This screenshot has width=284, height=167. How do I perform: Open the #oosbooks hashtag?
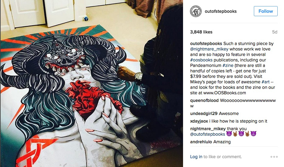(x=201, y=60)
